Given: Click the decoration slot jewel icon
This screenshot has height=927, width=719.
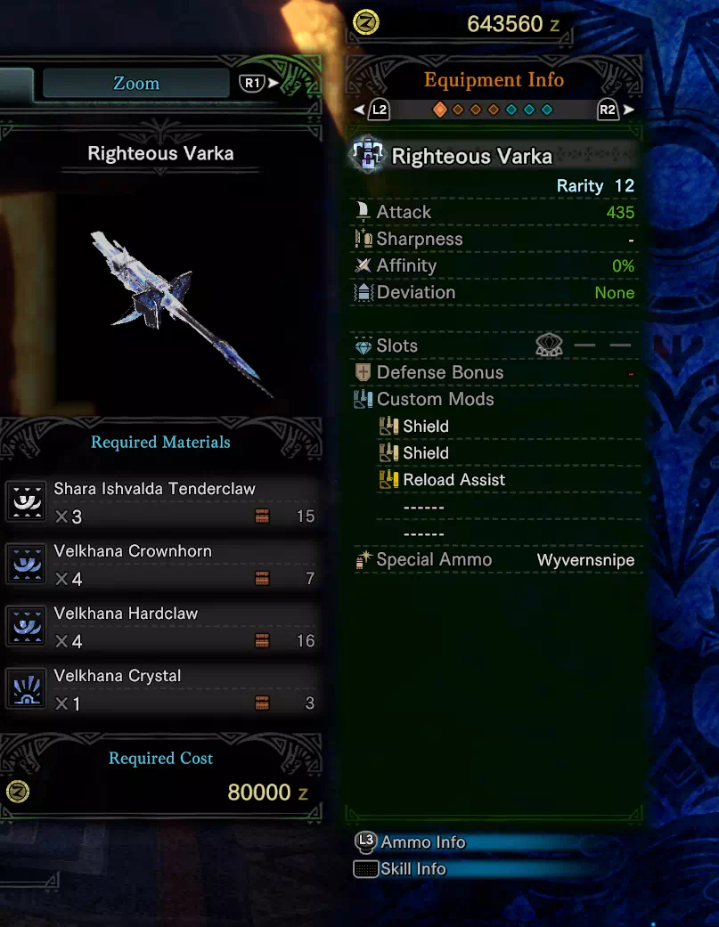Looking at the screenshot, I should click(x=549, y=346).
